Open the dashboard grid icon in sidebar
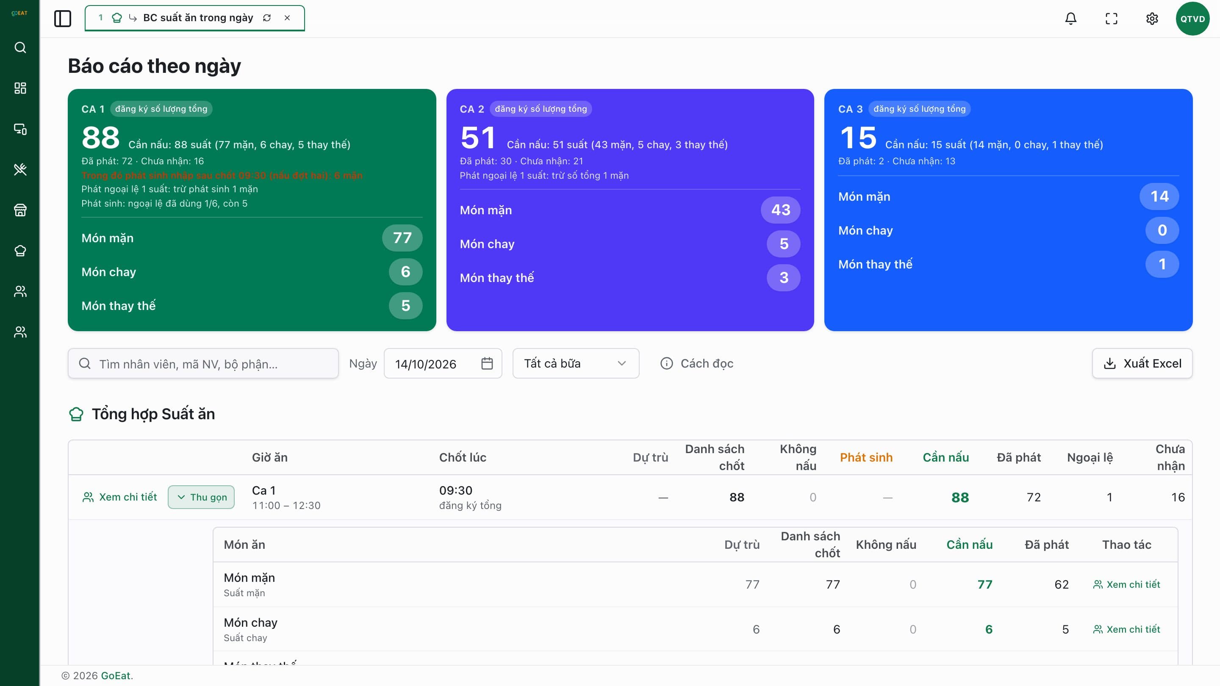 pyautogui.click(x=20, y=88)
